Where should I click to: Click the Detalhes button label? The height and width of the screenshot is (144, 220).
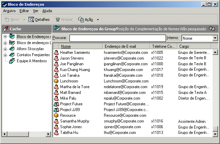click(42, 20)
